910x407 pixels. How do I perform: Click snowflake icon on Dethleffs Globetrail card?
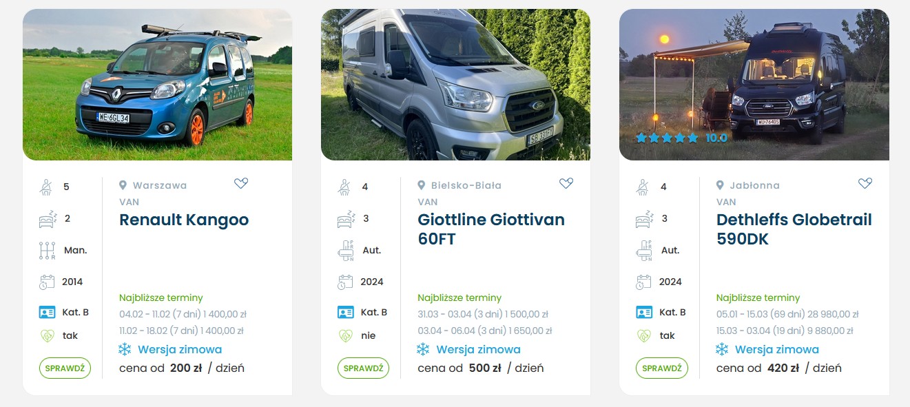tap(722, 349)
